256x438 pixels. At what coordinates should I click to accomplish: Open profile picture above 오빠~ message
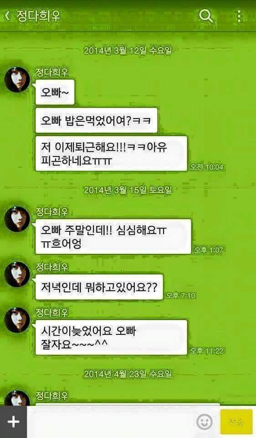(17, 79)
